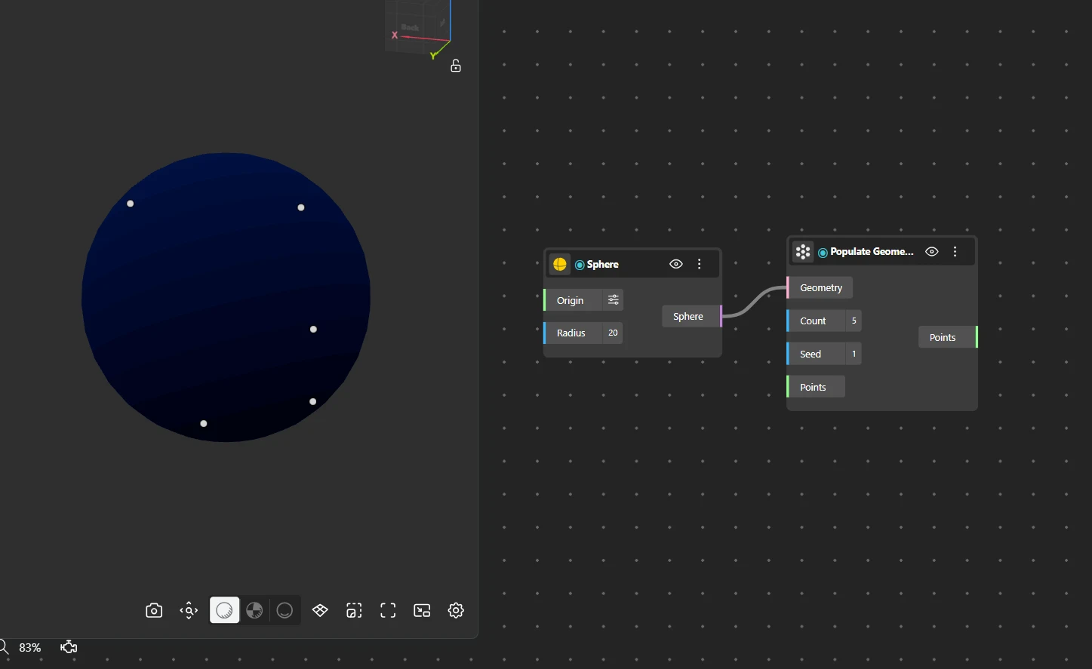1092x669 pixels.
Task: Enter fullscreen viewport with bracket icon
Action: pyautogui.click(x=388, y=610)
